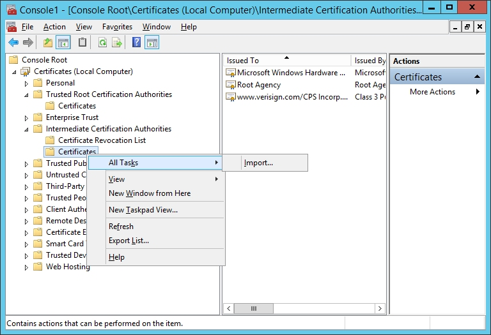Collapse Trusted Root Certification Authorities node

pos(27,94)
